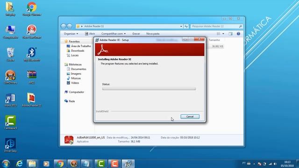Click the Explorer back navigation button
This screenshot has height=168, width=299.
tap(64, 26)
